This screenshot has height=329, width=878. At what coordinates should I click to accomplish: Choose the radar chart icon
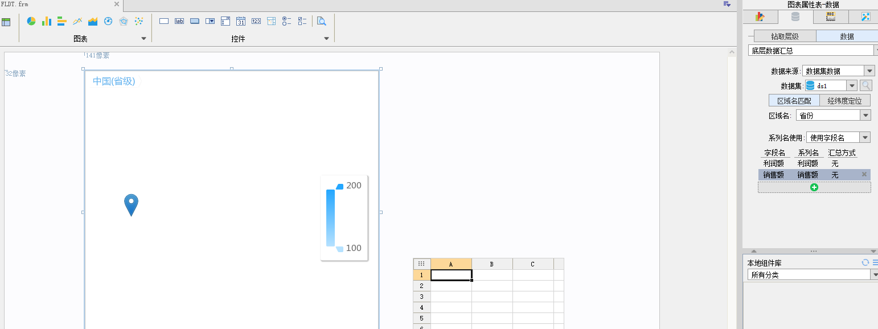pyautogui.click(x=124, y=21)
